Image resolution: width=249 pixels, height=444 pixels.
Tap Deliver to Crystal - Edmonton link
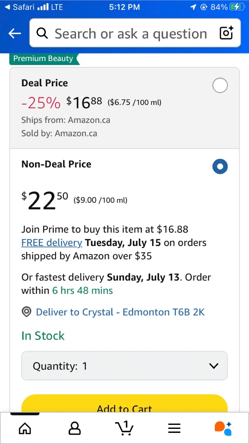tap(120, 312)
